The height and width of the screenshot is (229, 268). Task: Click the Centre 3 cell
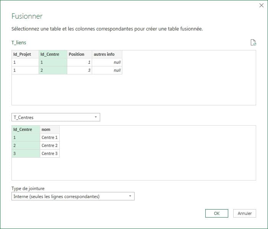tap(50, 153)
